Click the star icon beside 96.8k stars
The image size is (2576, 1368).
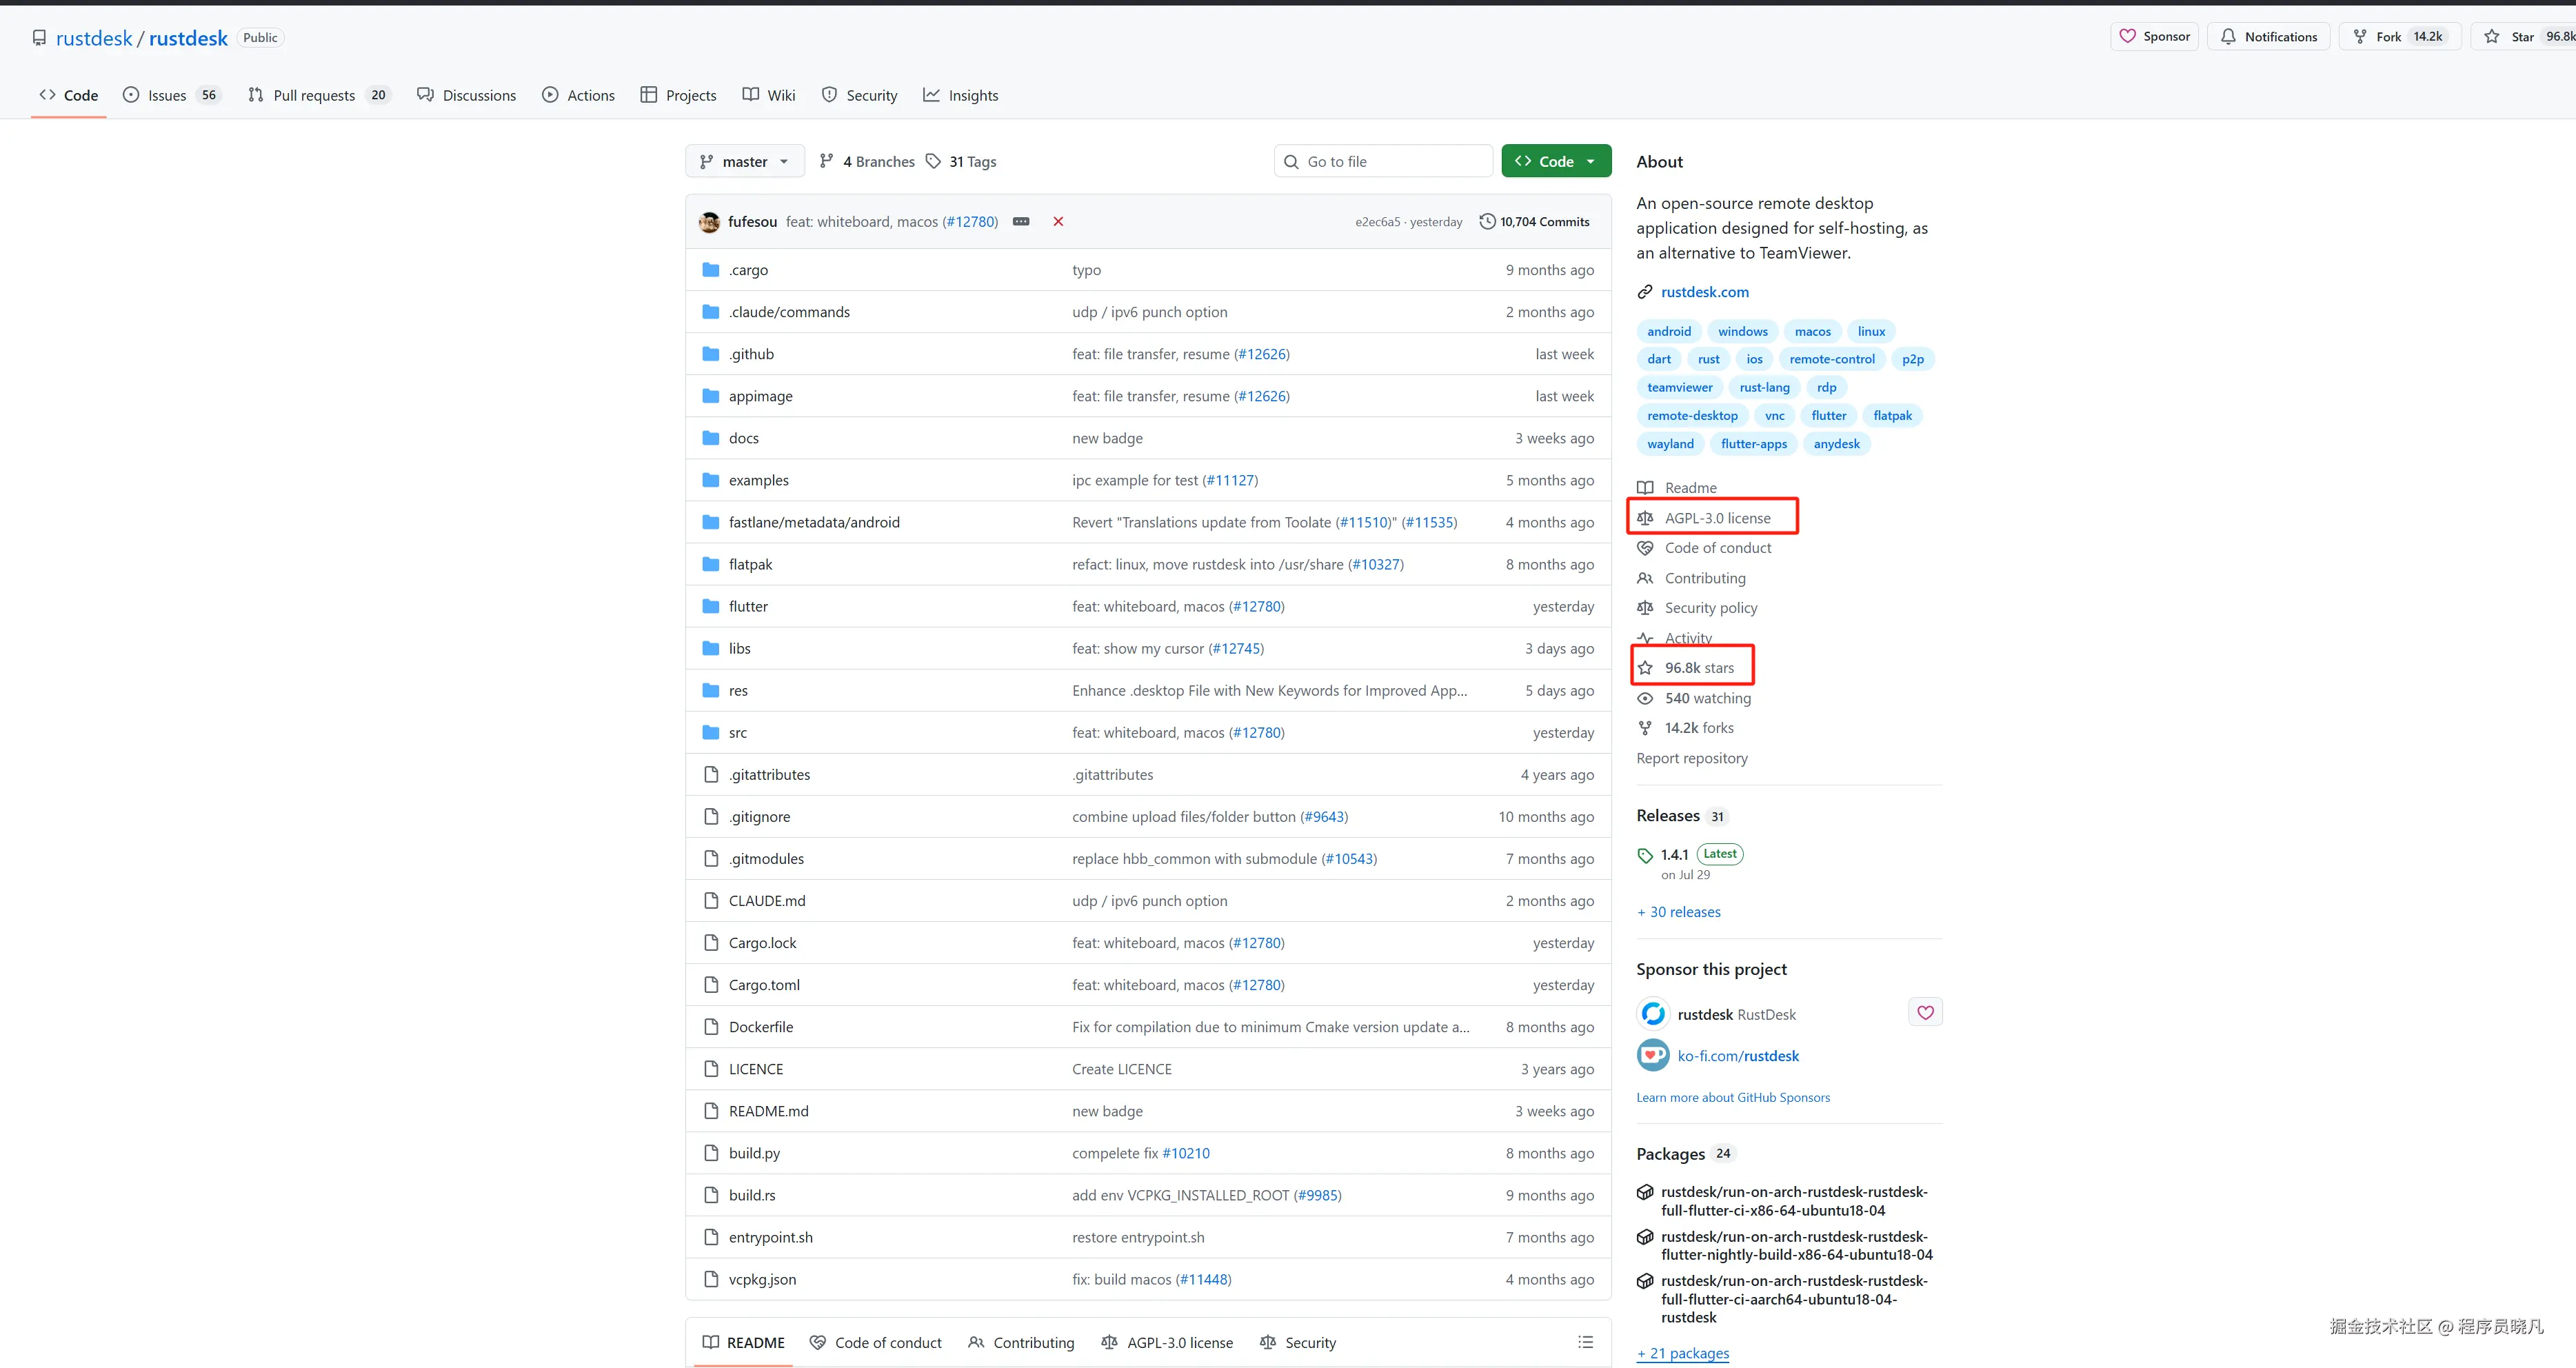[x=1645, y=668]
